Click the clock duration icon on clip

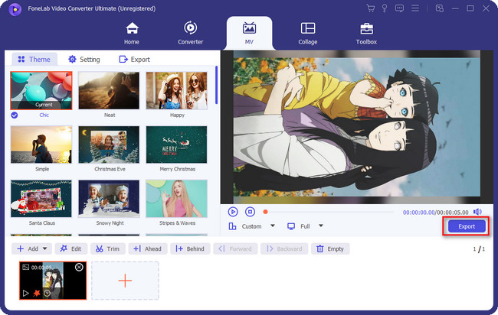(x=47, y=294)
